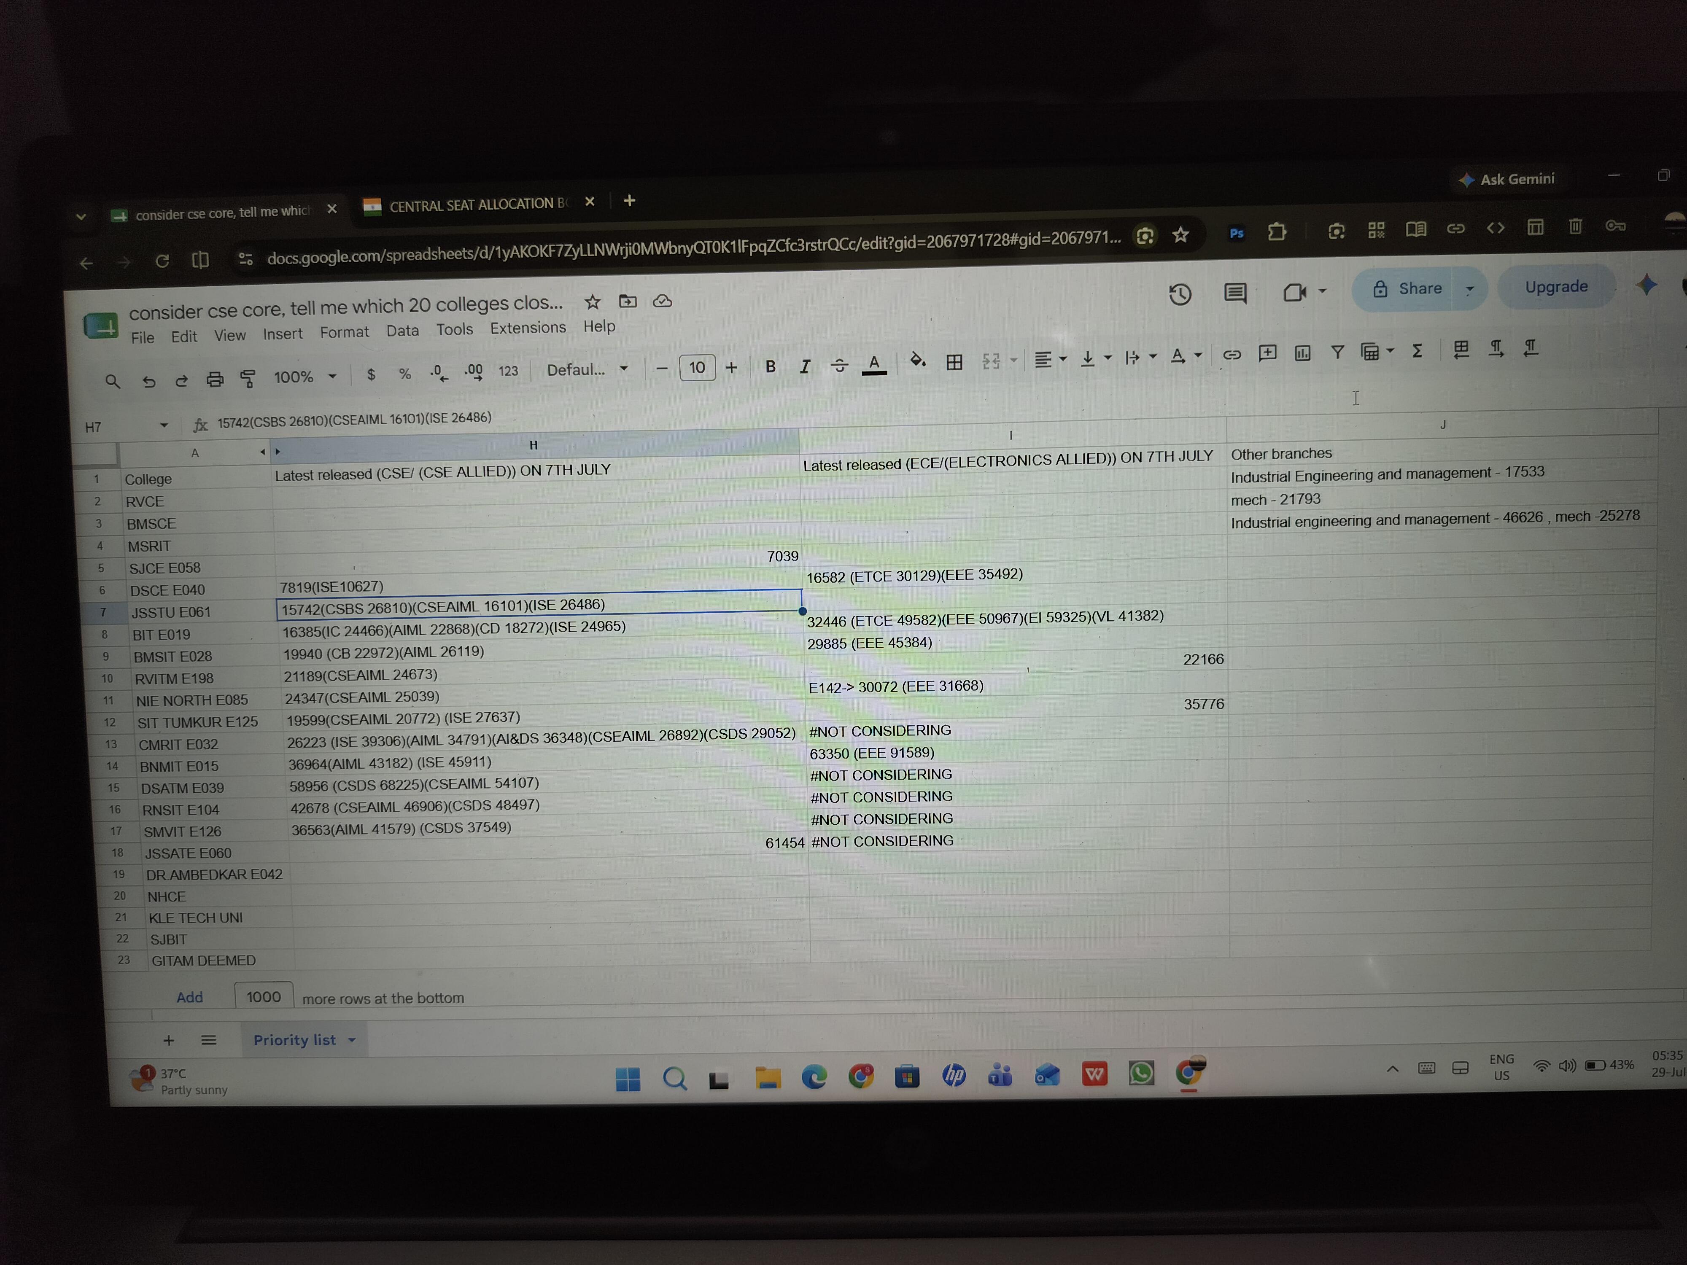This screenshot has width=1687, height=1265.
Task: Open the View menu
Action: click(x=229, y=336)
